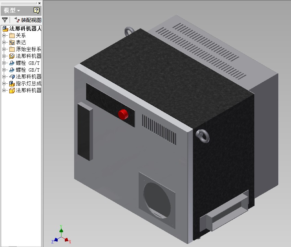Expand the 表达 node

click(4, 42)
